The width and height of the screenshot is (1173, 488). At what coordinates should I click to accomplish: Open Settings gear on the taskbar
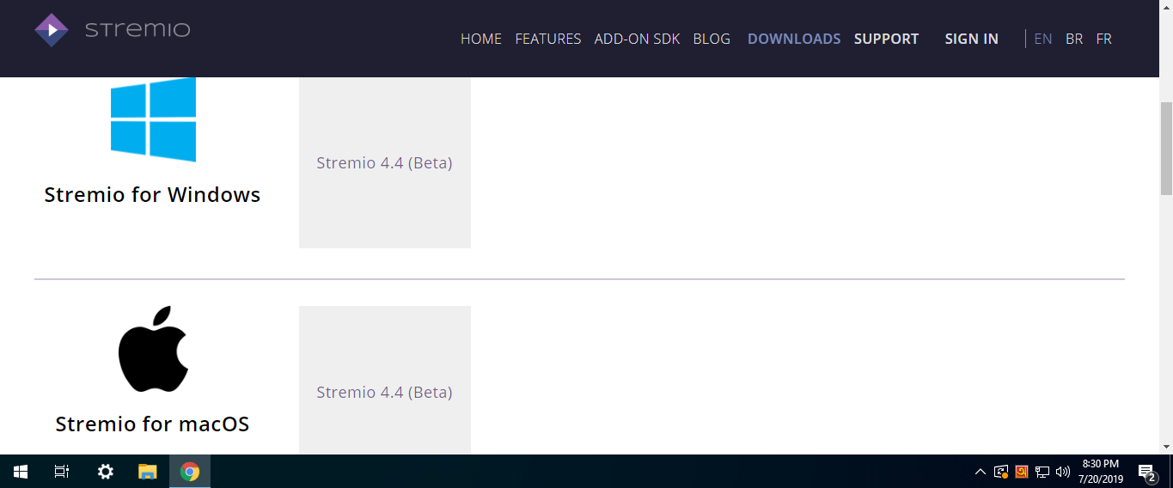pos(106,472)
